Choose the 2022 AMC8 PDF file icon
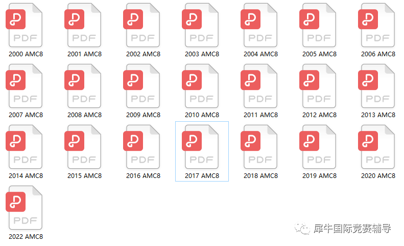Viewport: 404px width, 246px height. pyautogui.click(x=24, y=208)
